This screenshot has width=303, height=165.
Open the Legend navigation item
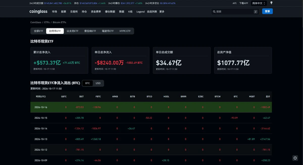tap(140, 12)
